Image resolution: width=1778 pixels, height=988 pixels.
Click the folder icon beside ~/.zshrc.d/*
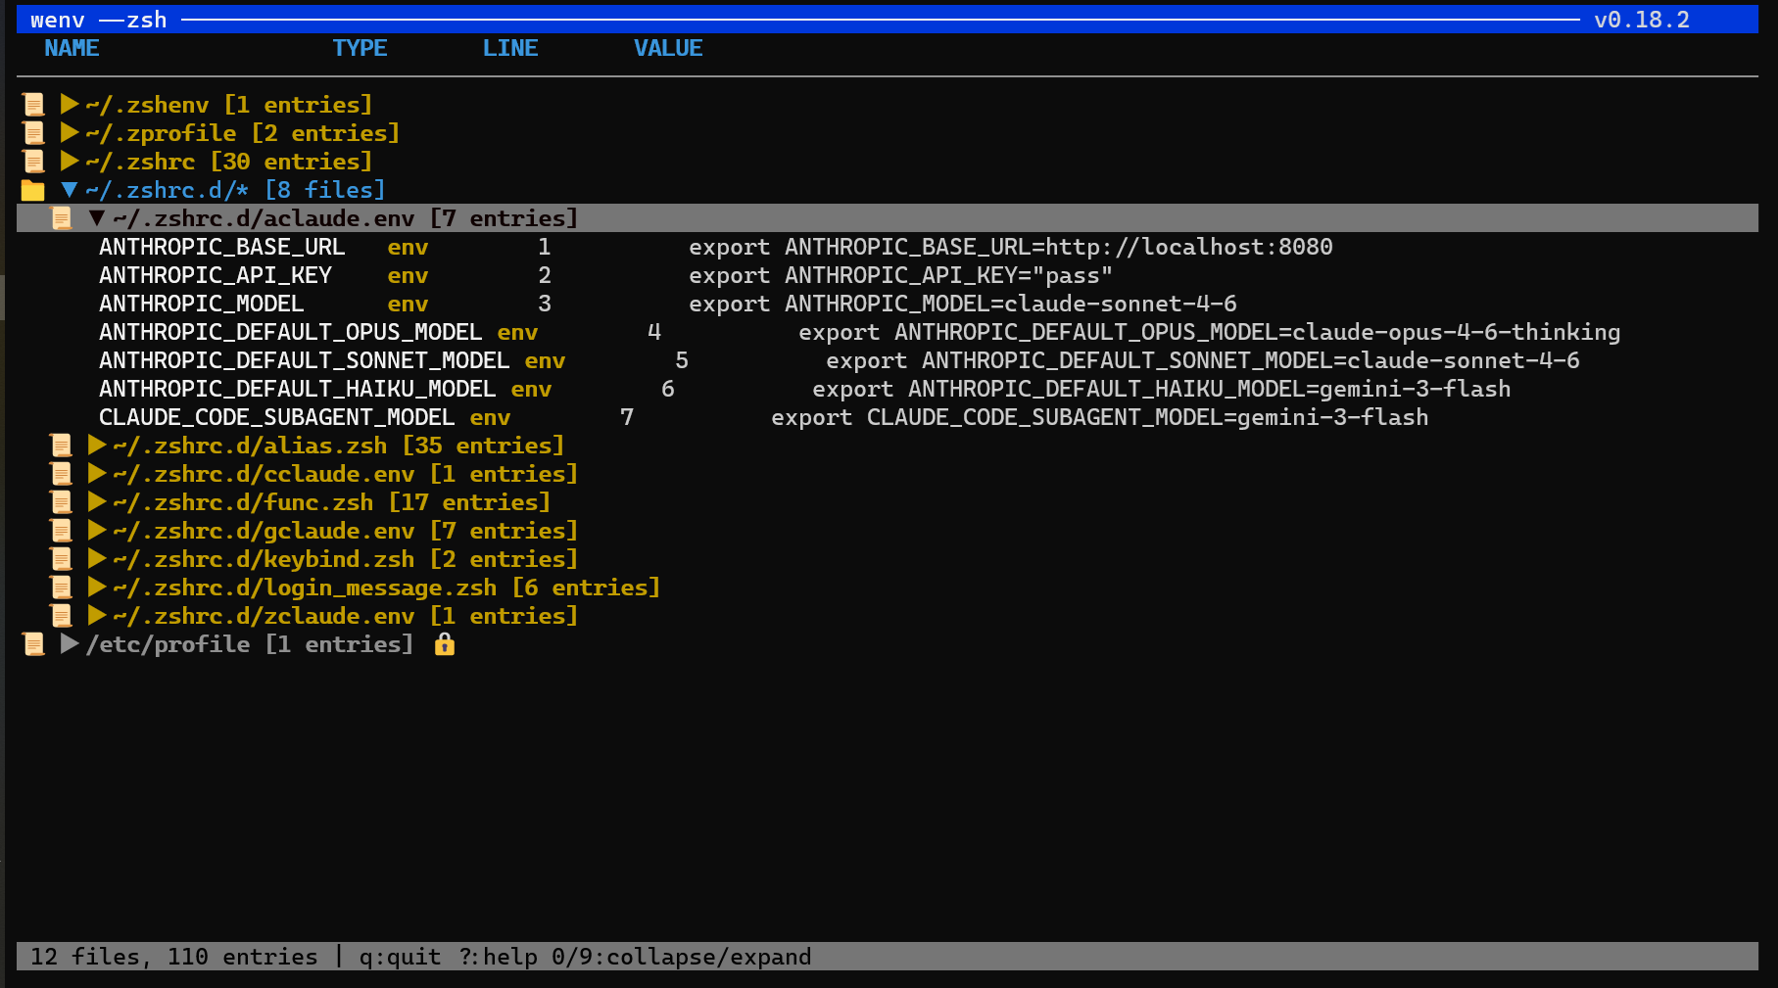click(33, 190)
